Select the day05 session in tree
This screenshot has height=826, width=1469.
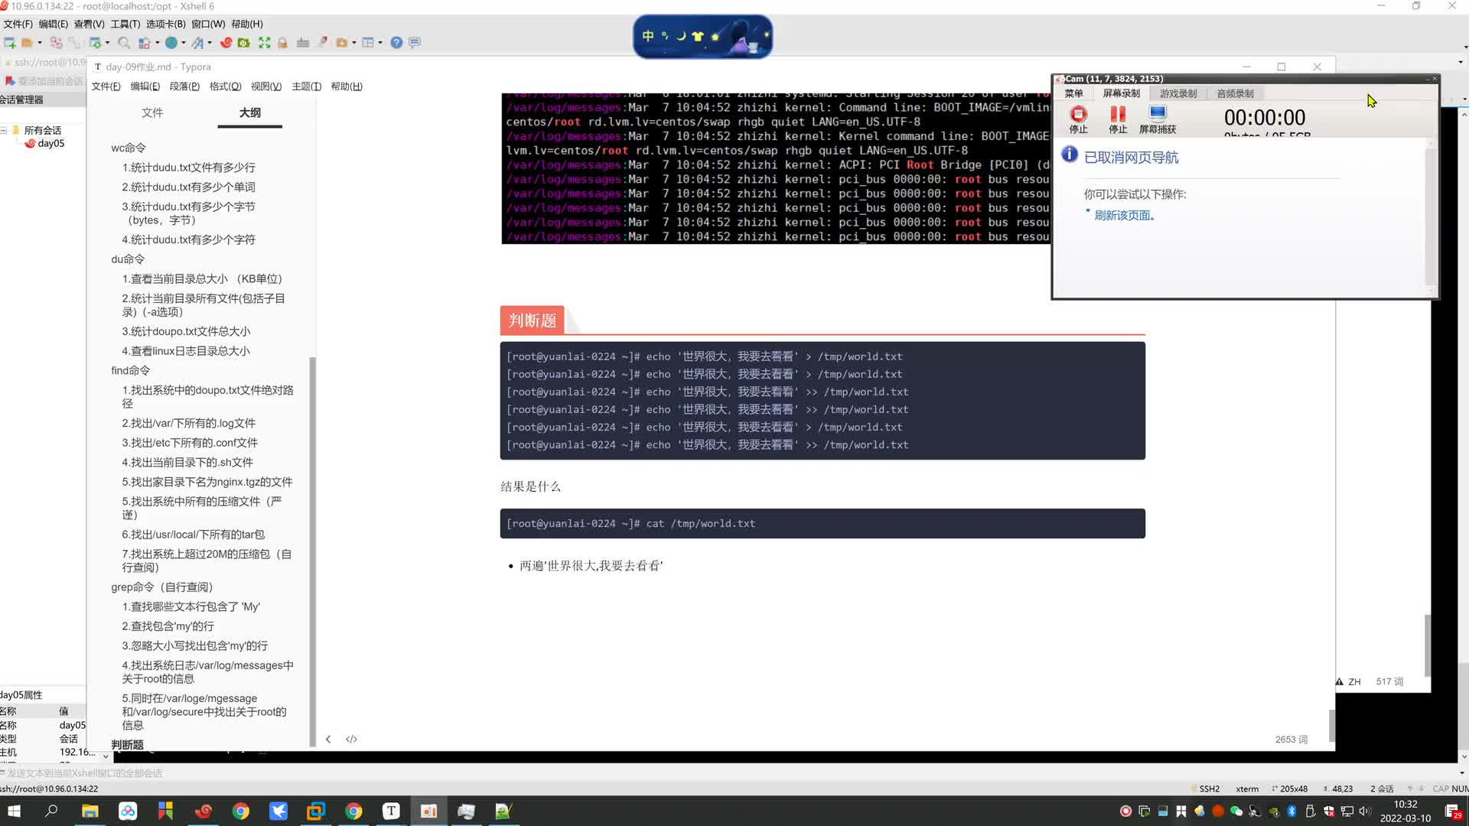click(50, 143)
